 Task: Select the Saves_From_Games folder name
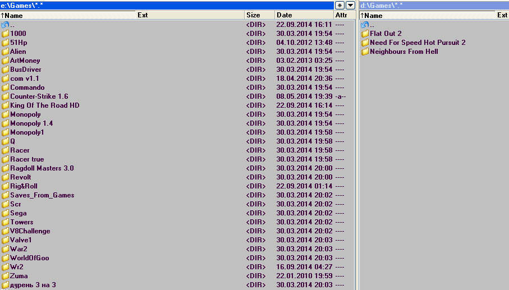(x=42, y=195)
